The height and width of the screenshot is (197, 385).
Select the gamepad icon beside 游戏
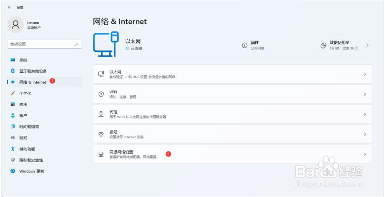[x=13, y=138]
